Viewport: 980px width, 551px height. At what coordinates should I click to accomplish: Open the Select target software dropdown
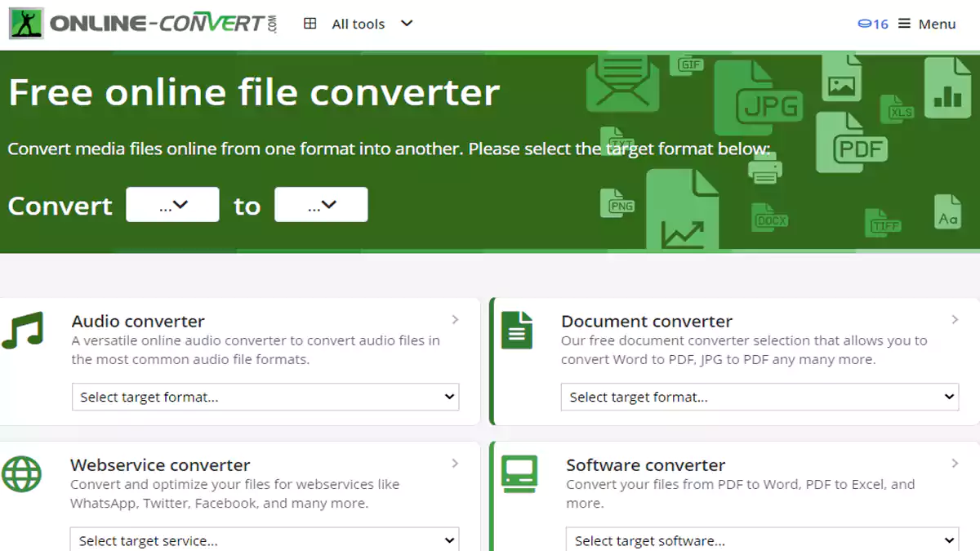762,540
